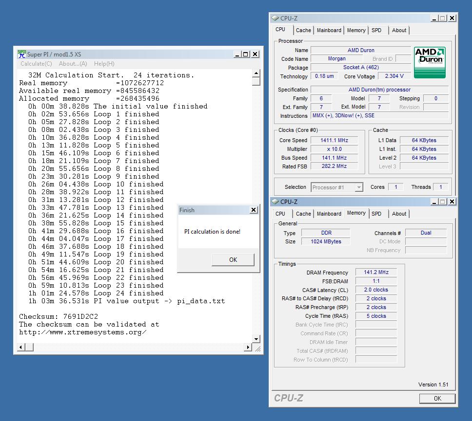Click the Loop 24 finished line
The width and height of the screenshot is (472, 421).
pyautogui.click(x=96, y=293)
